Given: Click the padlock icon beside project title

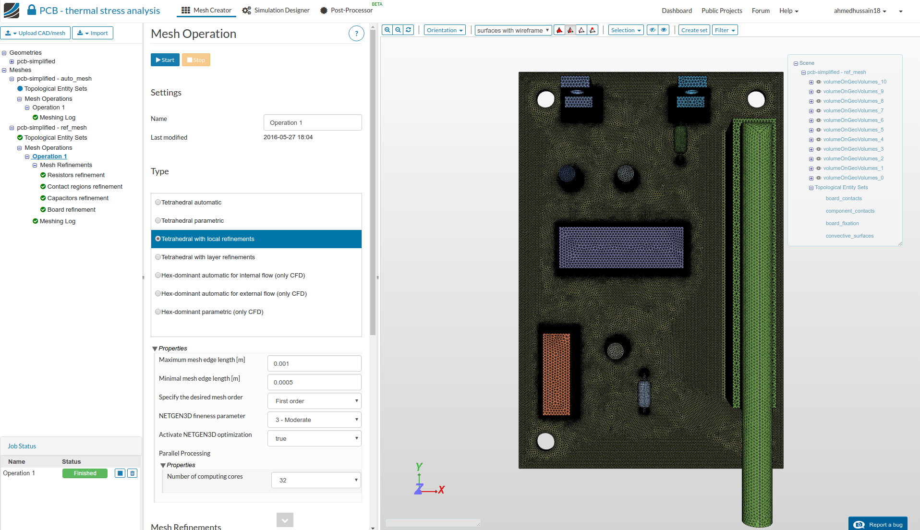Looking at the screenshot, I should click(x=32, y=10).
